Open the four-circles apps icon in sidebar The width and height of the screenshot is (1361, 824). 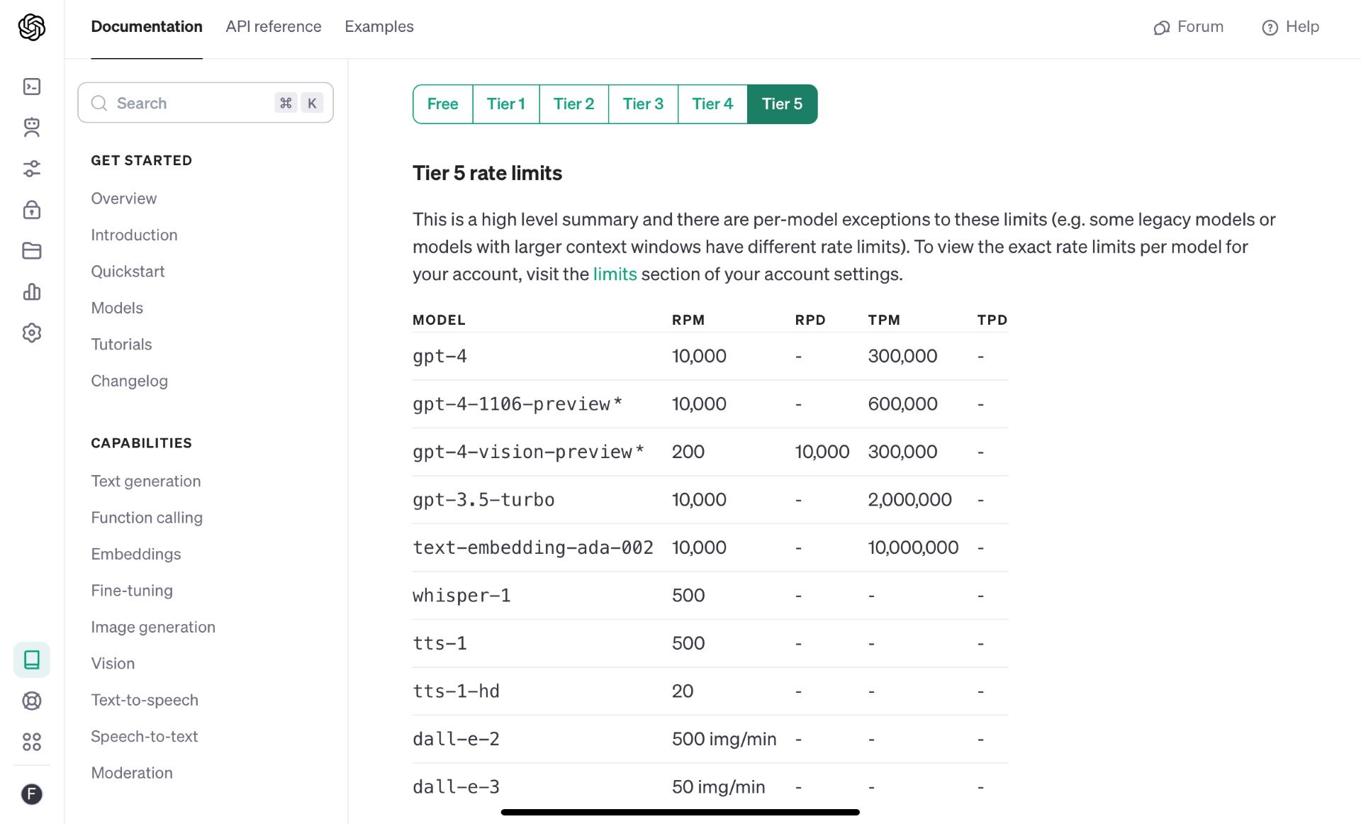(x=32, y=742)
